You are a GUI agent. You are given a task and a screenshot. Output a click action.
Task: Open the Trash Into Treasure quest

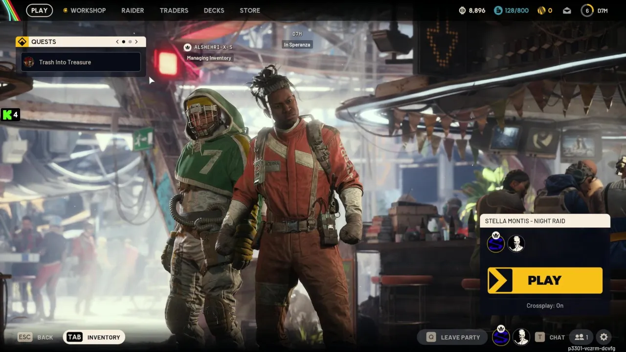(81, 62)
